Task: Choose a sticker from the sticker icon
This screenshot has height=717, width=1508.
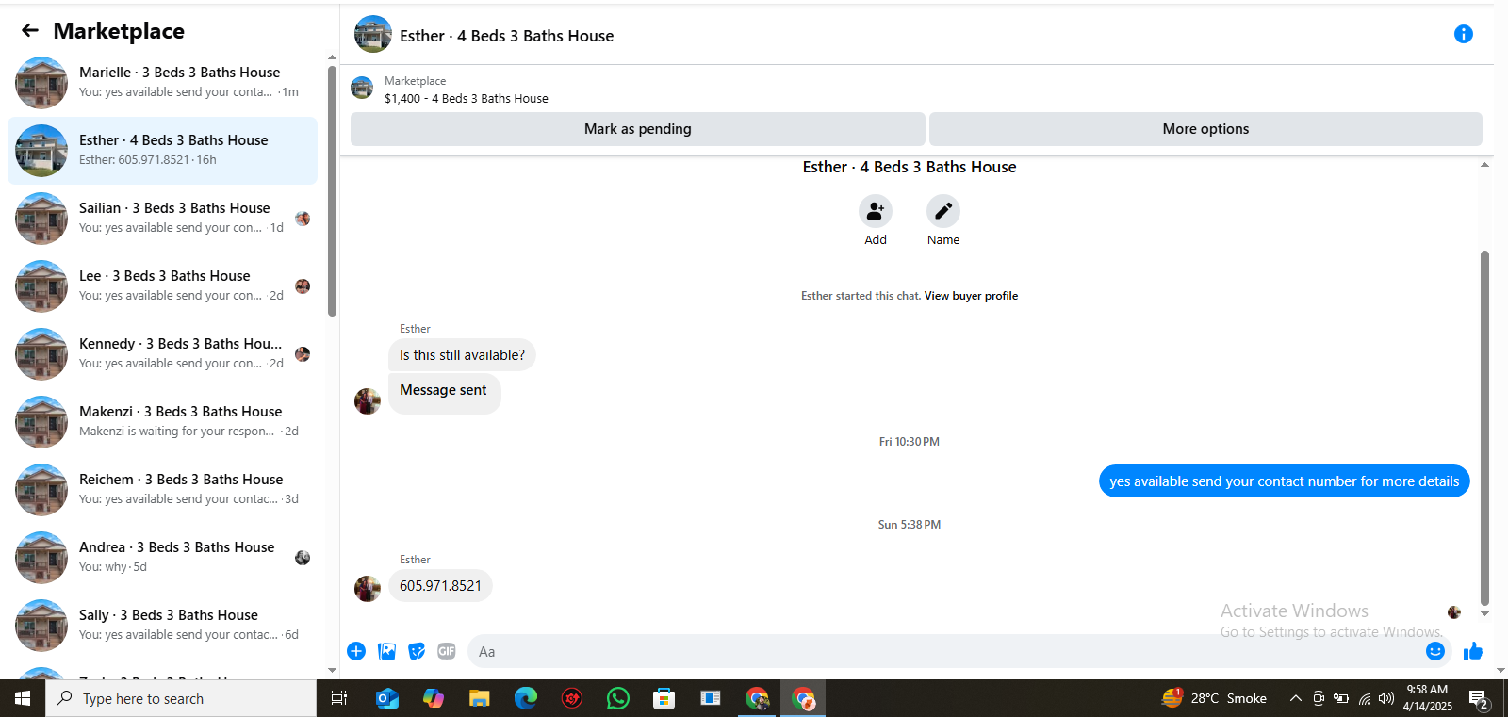Action: (417, 651)
